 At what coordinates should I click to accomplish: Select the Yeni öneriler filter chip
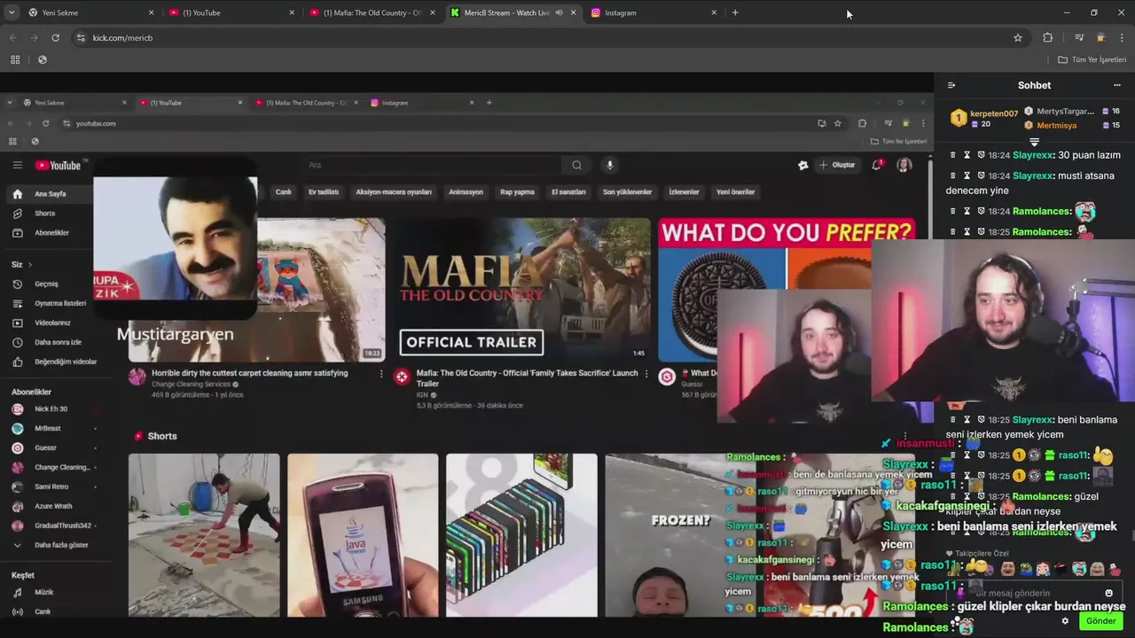(735, 191)
